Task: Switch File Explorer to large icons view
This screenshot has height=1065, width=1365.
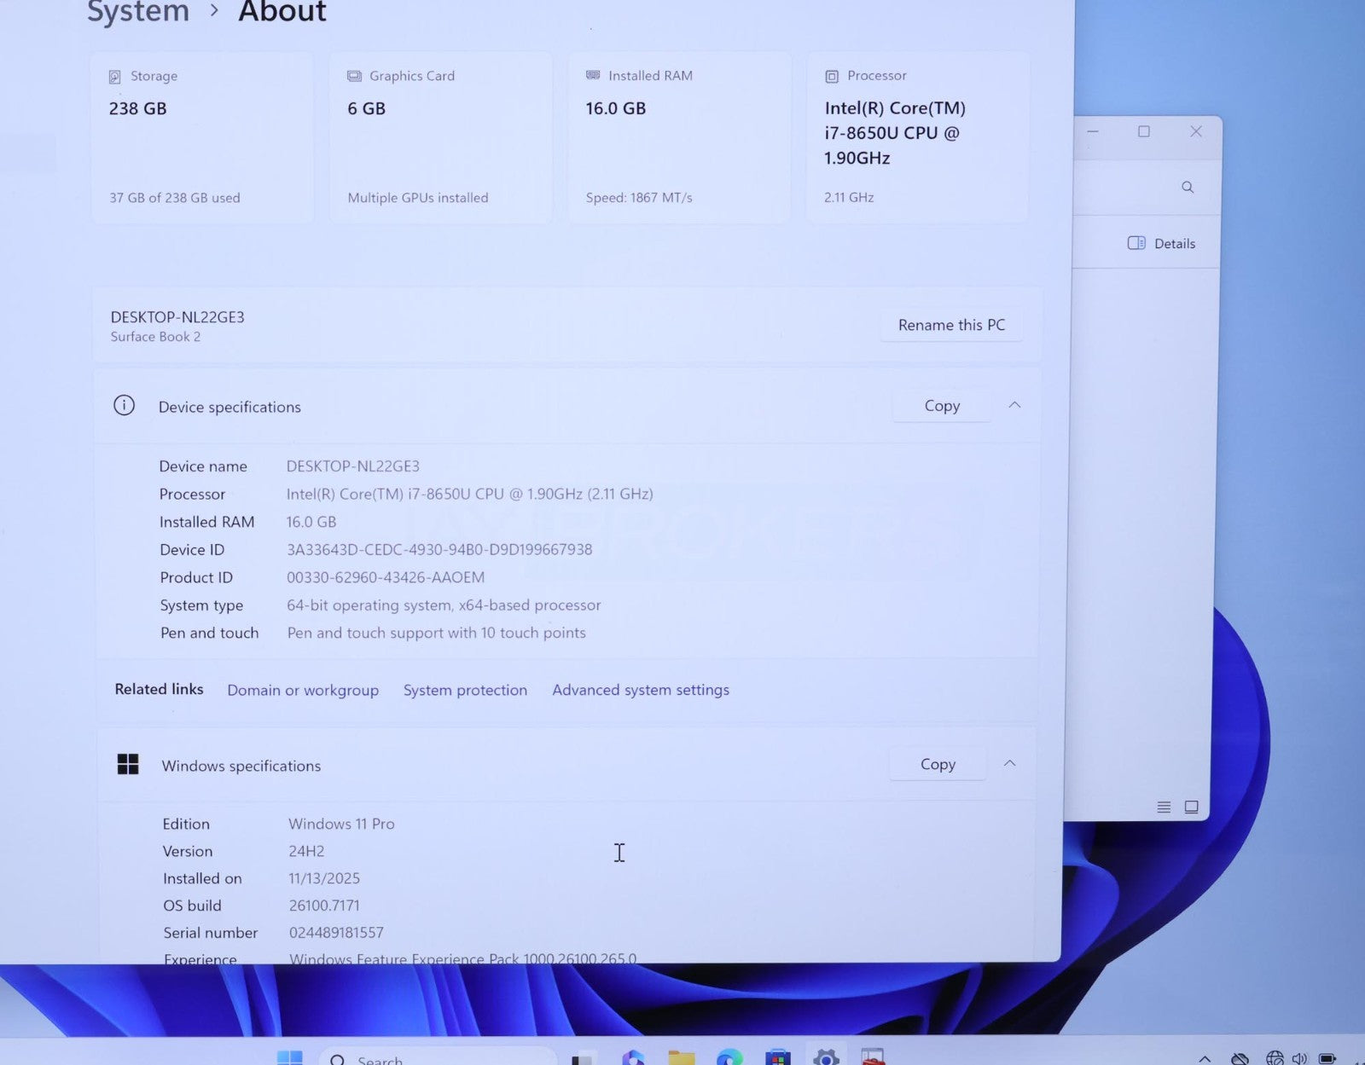Action: coord(1192,807)
